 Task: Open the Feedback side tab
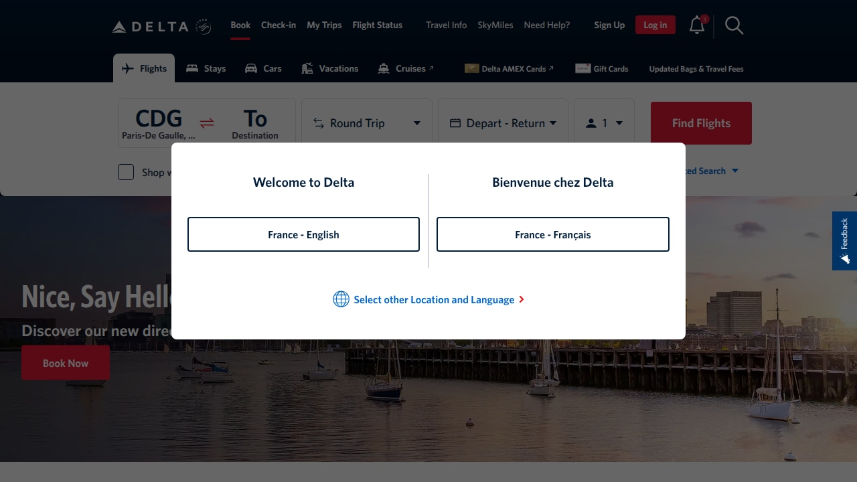[844, 241]
